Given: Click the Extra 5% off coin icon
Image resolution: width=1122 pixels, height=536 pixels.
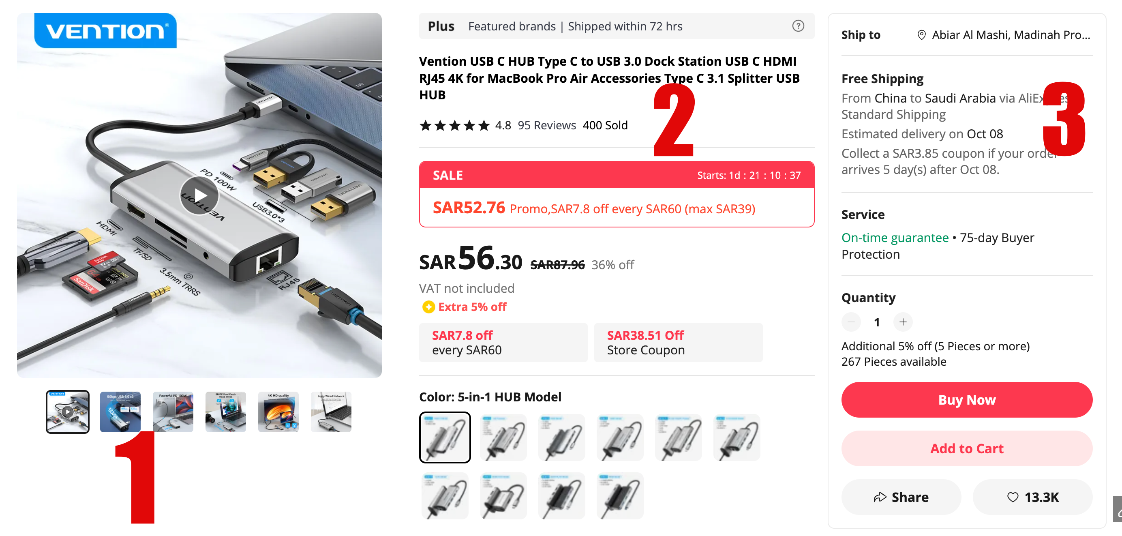Looking at the screenshot, I should (x=428, y=307).
